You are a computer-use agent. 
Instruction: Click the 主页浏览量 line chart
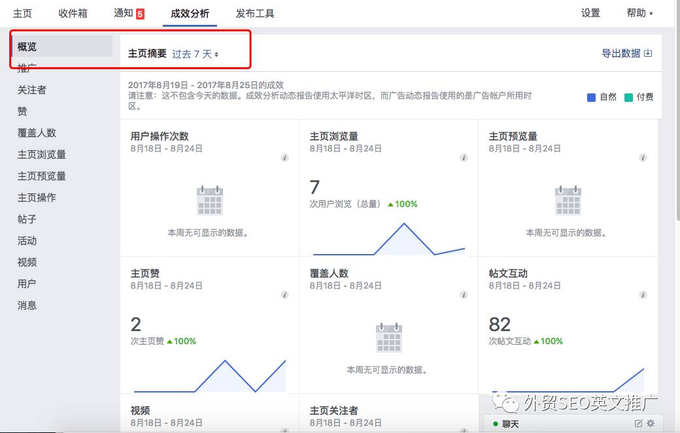pos(389,239)
